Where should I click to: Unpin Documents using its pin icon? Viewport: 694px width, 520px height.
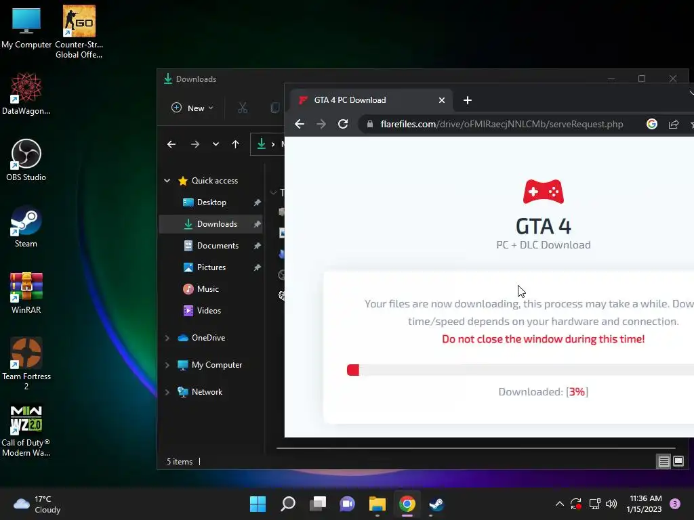click(x=257, y=246)
